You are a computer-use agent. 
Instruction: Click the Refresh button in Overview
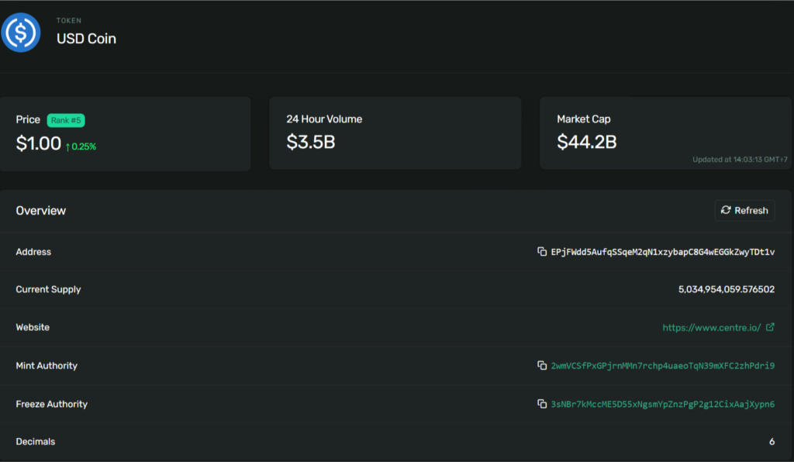744,211
